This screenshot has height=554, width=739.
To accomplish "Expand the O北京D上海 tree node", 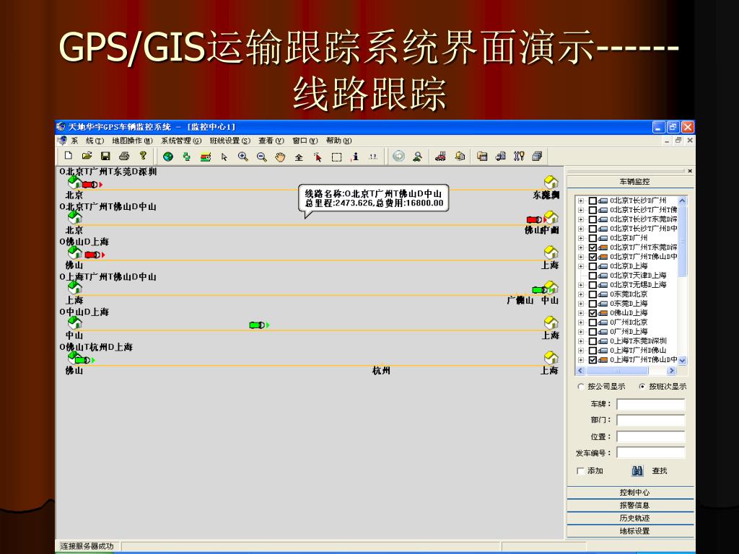I will point(581,266).
